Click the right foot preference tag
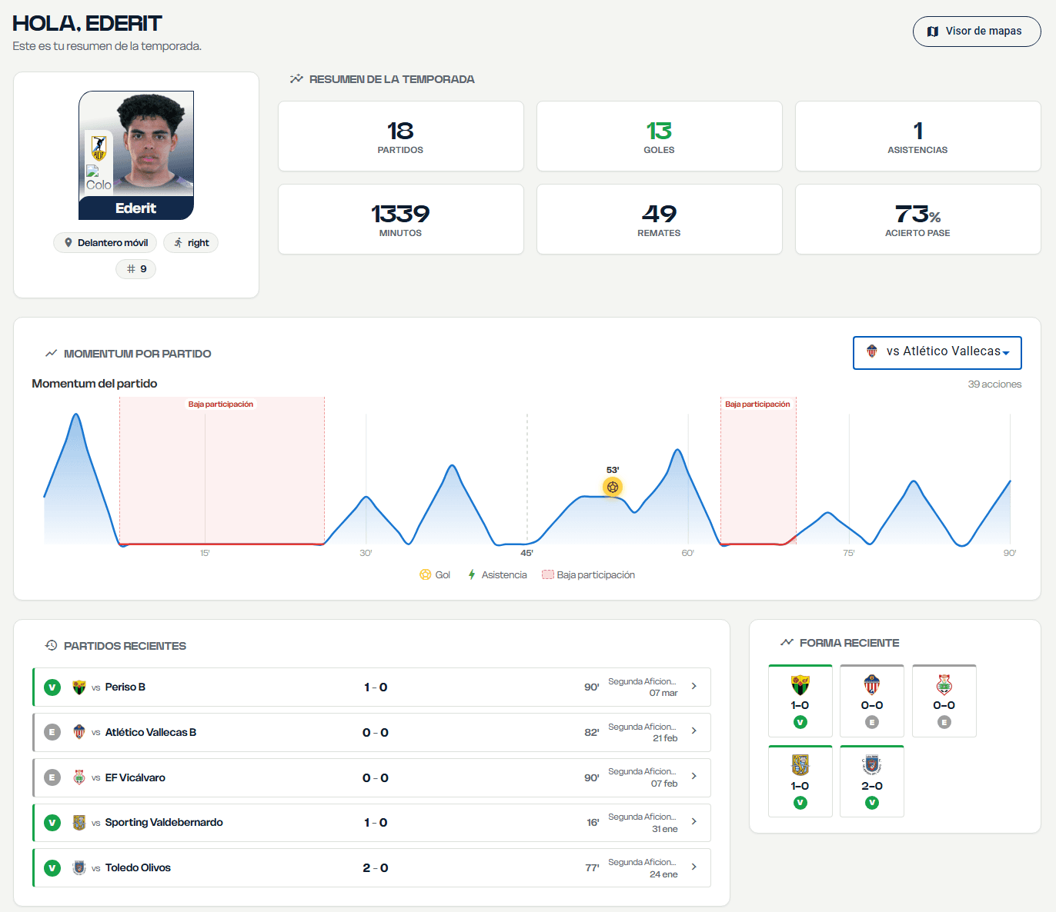 click(x=191, y=243)
